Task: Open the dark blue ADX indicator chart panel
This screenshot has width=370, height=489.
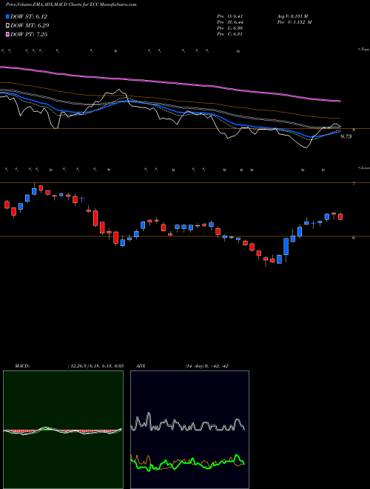Action: coord(189,430)
